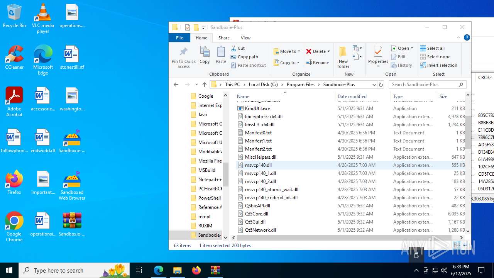The height and width of the screenshot is (278, 494).
Task: Click the Cut scissors command
Action: tap(238, 48)
